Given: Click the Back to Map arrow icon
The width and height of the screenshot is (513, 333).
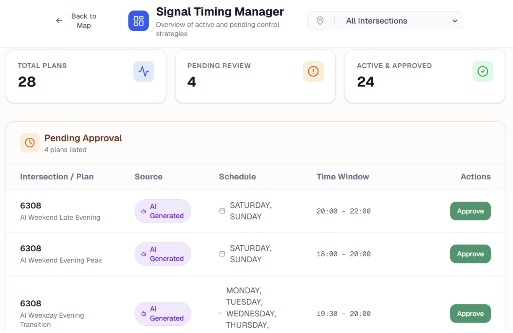Looking at the screenshot, I should tap(59, 21).
